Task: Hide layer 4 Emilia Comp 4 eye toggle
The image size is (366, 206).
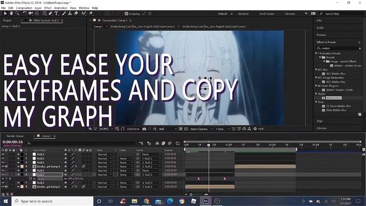Action: pyautogui.click(x=3, y=167)
